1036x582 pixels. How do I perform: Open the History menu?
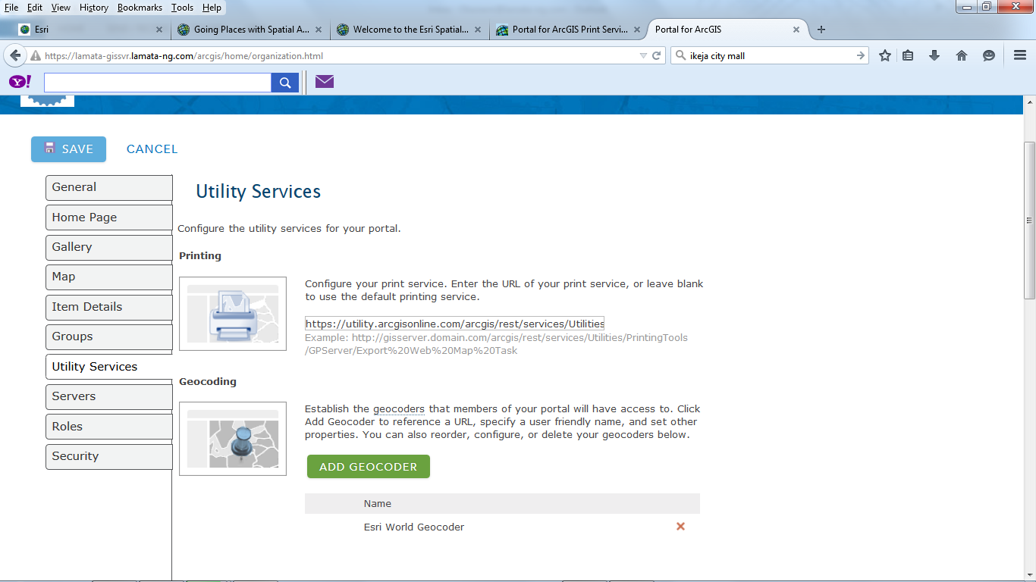[x=94, y=8]
